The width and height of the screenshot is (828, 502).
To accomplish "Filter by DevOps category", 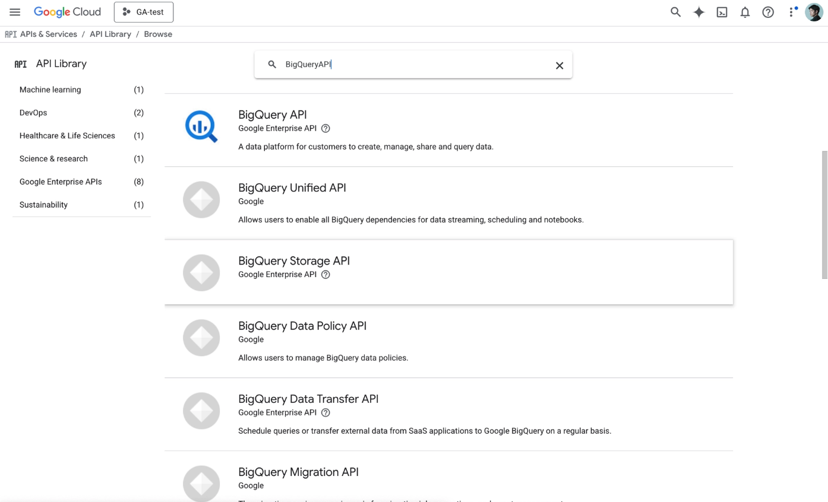I will pyautogui.click(x=82, y=113).
